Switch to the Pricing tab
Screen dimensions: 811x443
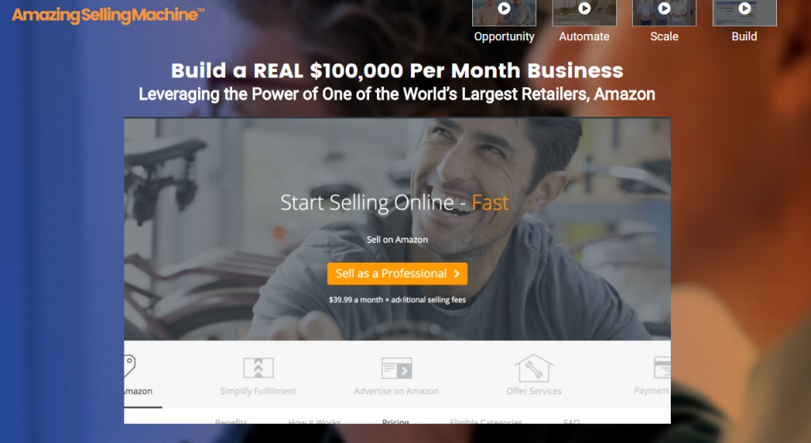(x=396, y=422)
